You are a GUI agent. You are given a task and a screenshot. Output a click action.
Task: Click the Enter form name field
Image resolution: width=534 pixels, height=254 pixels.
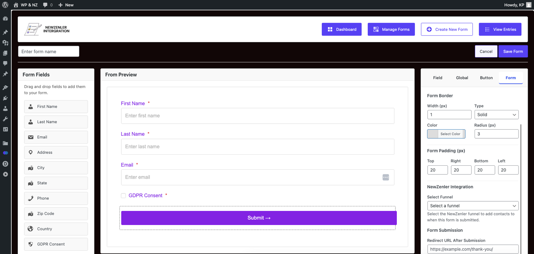pyautogui.click(x=49, y=51)
